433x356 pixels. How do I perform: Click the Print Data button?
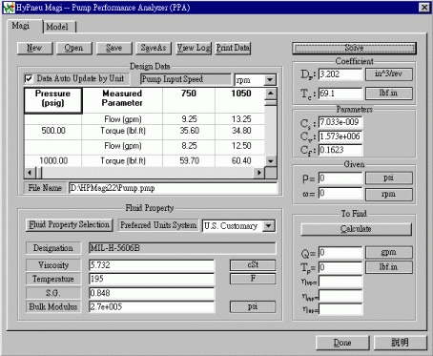(233, 48)
